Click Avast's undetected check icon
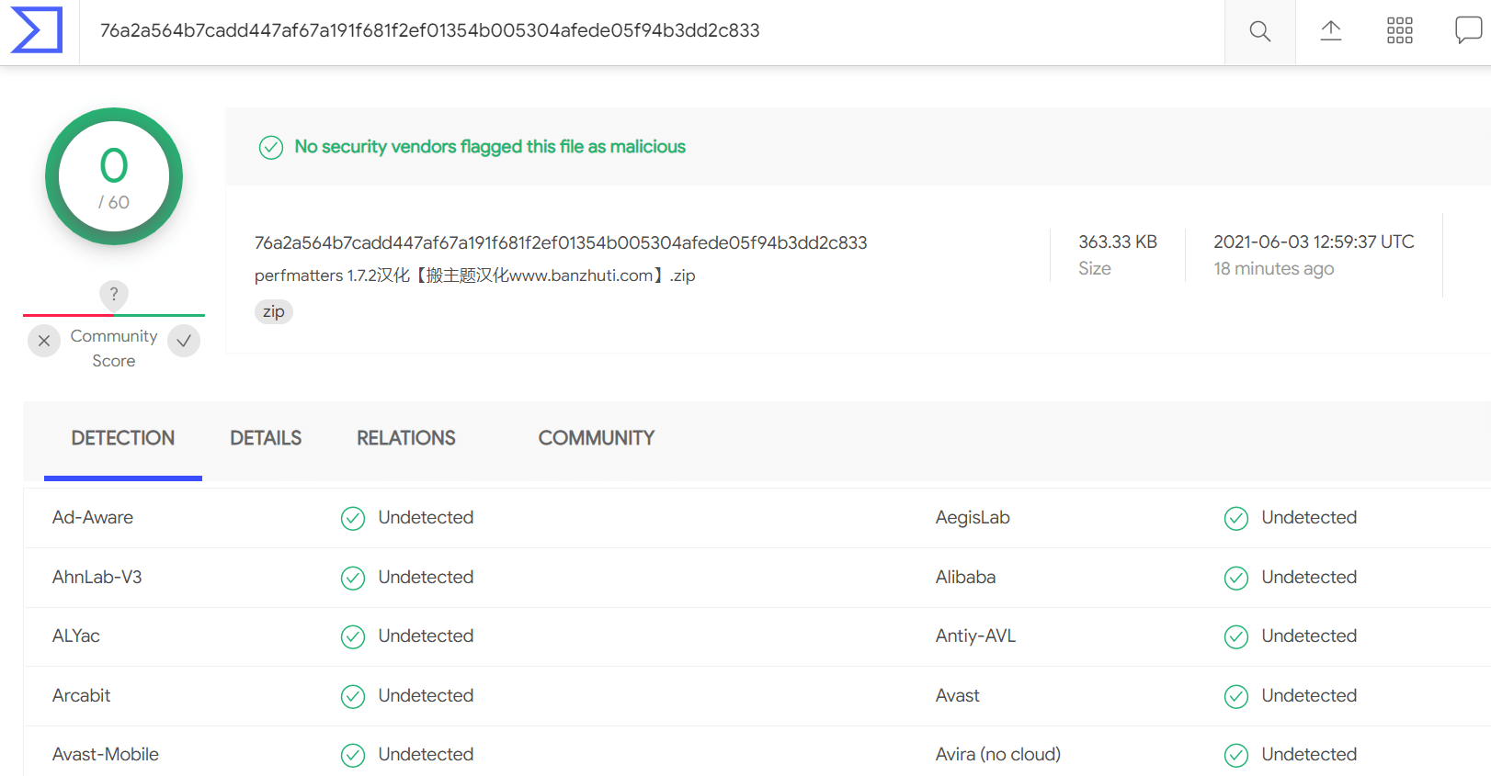The image size is (1491, 776). (1236, 696)
